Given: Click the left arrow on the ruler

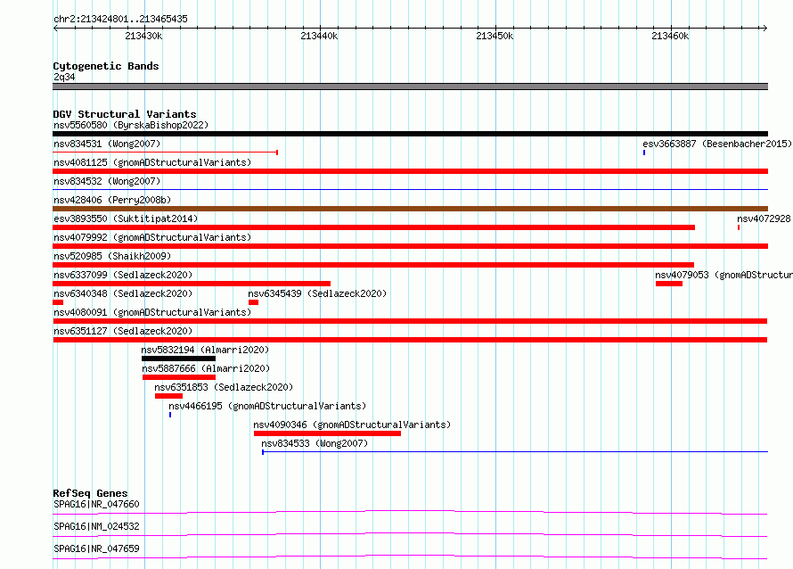Looking at the screenshot, I should click(55, 28).
